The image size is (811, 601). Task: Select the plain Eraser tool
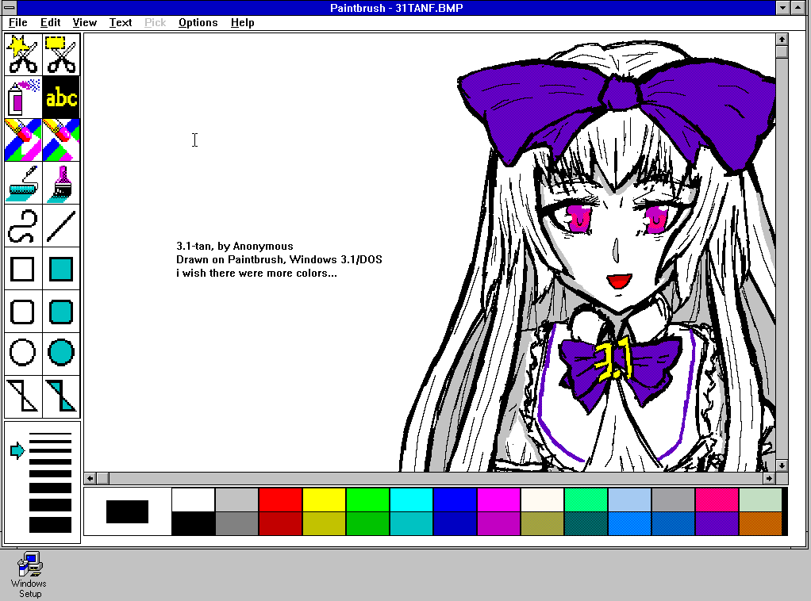62,140
